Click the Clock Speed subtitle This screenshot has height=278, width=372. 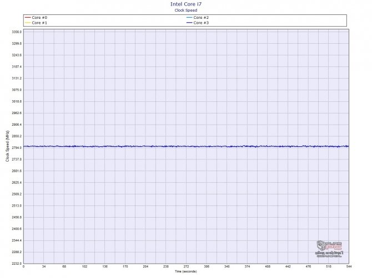(186, 10)
